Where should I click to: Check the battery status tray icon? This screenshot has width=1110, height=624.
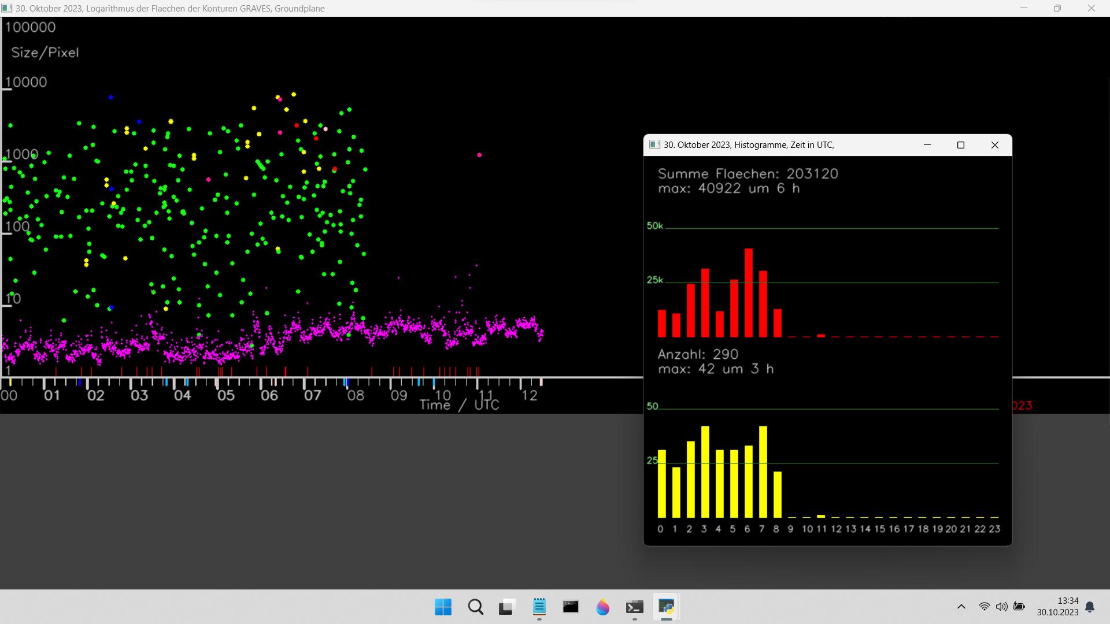pos(1019,607)
